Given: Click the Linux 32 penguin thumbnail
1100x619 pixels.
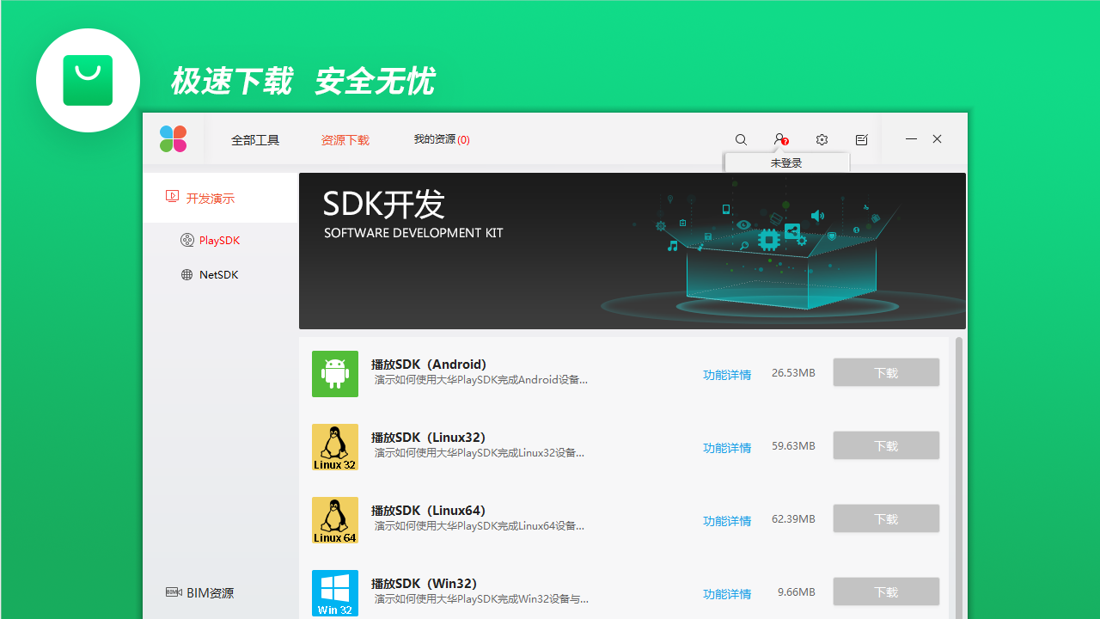Looking at the screenshot, I should pos(334,446).
